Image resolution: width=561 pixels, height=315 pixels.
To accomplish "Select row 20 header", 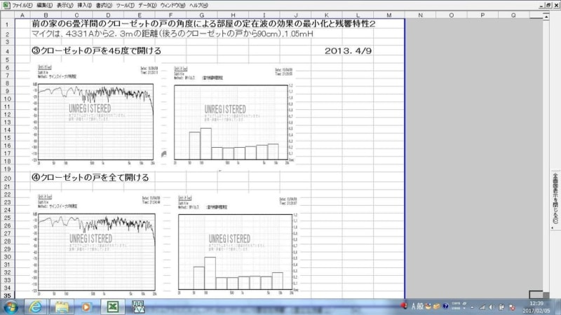I will point(7,178).
